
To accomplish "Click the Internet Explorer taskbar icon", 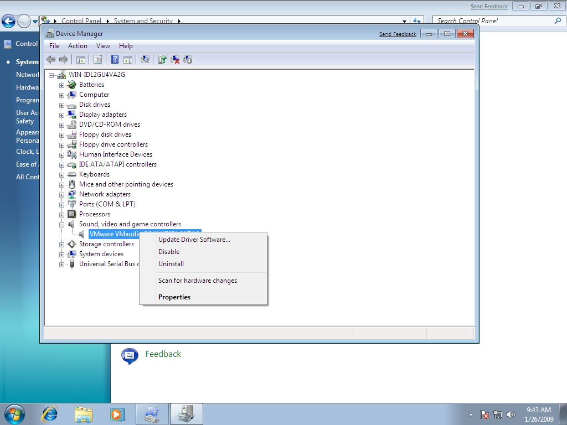I will [x=50, y=414].
